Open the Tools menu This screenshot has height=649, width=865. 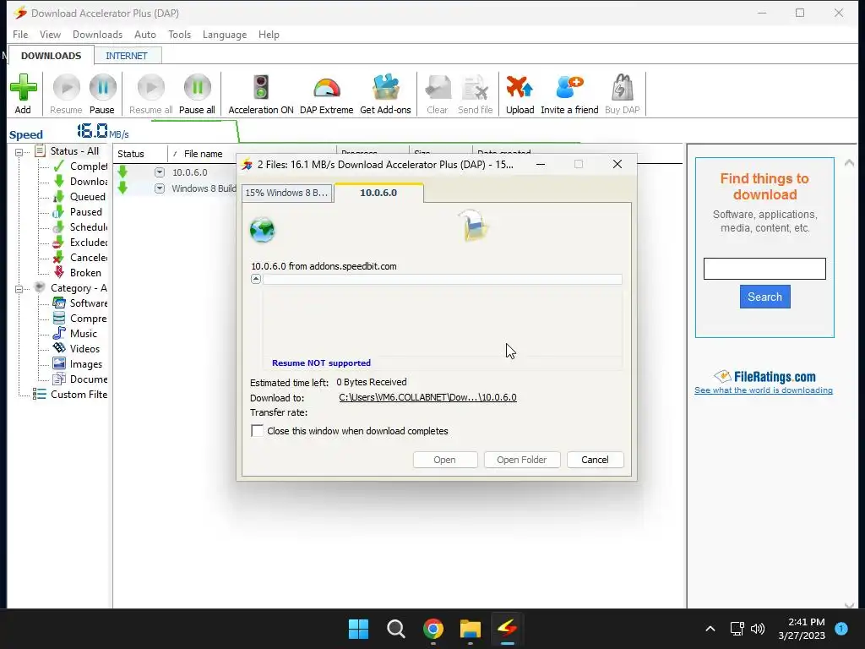point(179,34)
